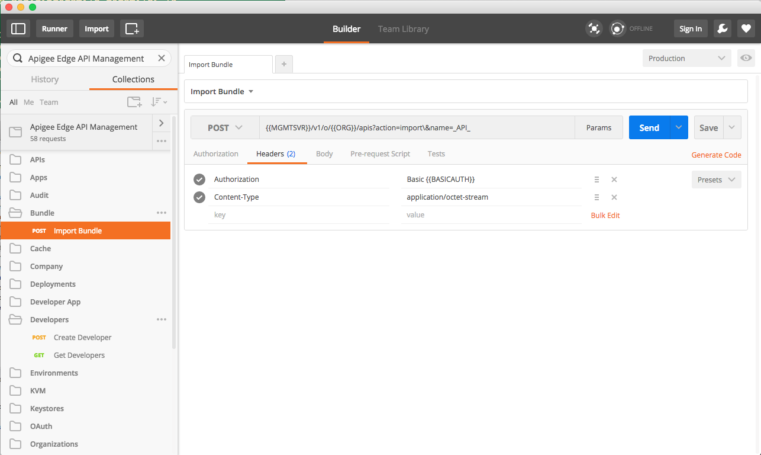Open Bundle folder more options ellipsis
The width and height of the screenshot is (761, 455).
(x=162, y=213)
